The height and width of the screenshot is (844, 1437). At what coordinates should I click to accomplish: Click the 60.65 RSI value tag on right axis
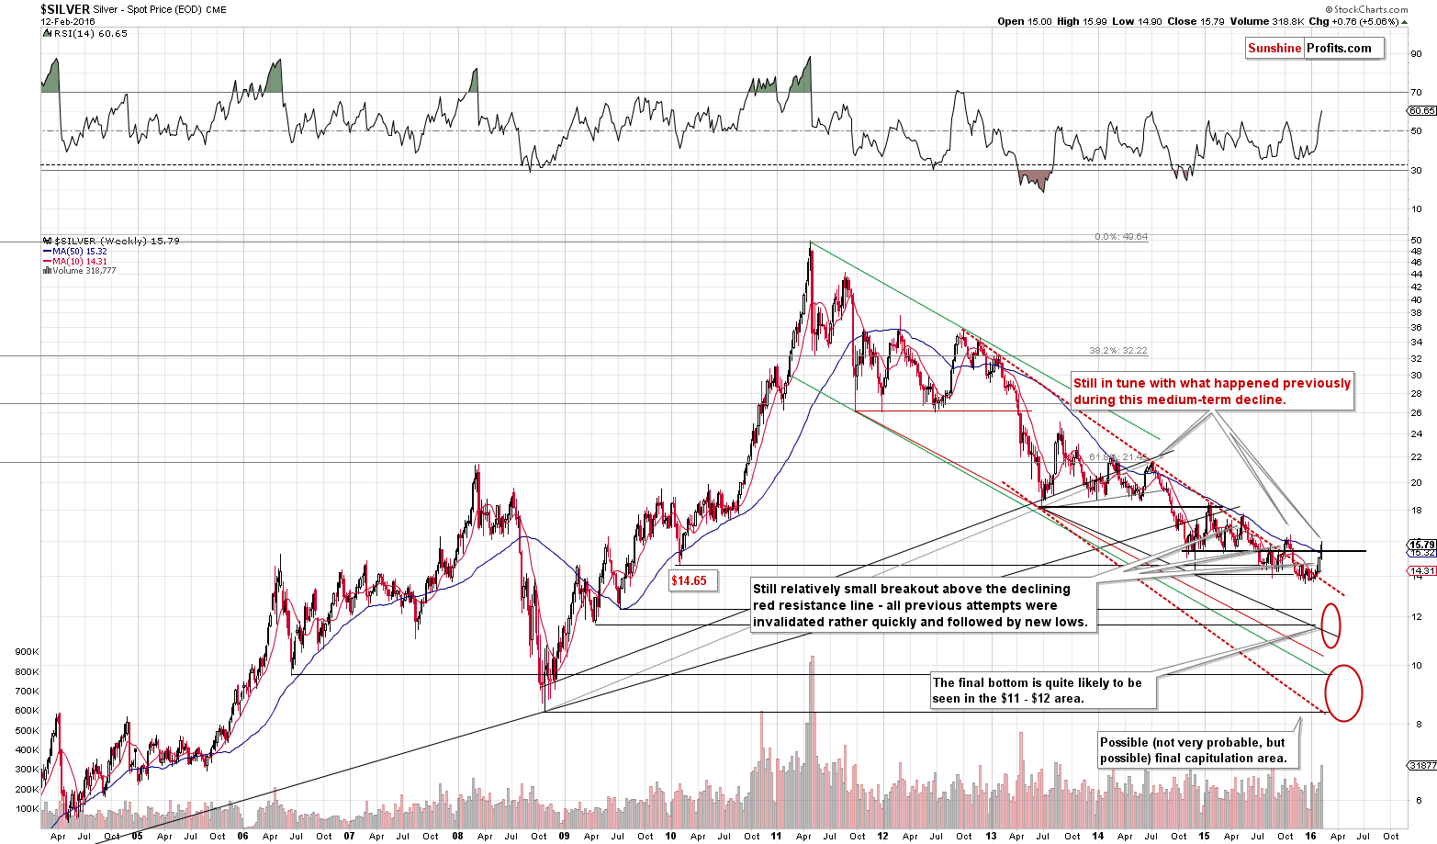(x=1421, y=110)
